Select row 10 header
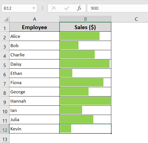This screenshot has height=143, width=148. pyautogui.click(x=4, y=110)
